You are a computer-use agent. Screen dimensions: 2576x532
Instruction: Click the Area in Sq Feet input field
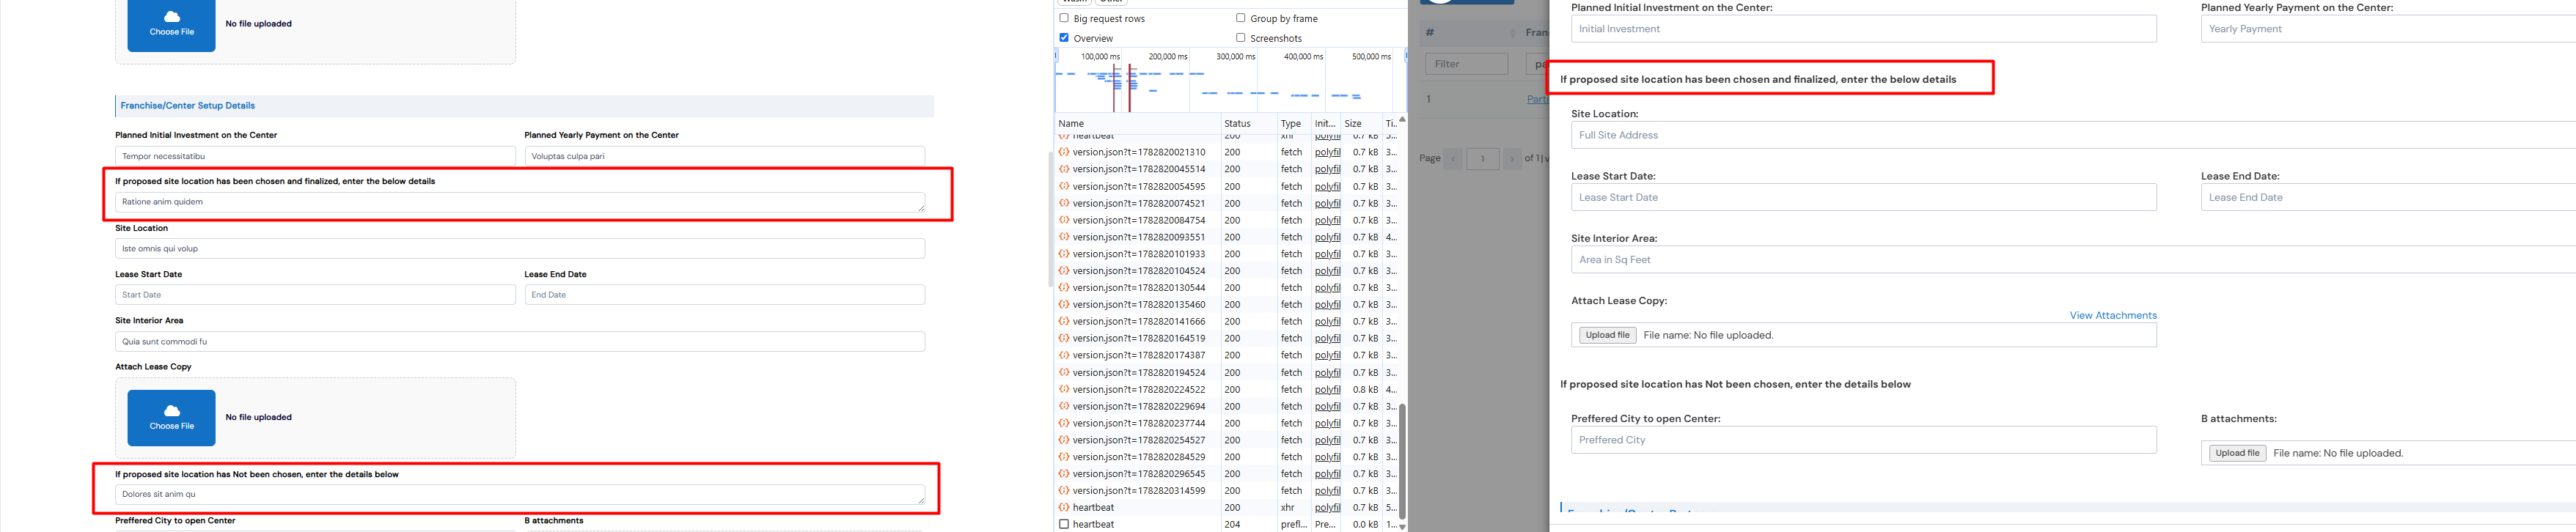2073,260
